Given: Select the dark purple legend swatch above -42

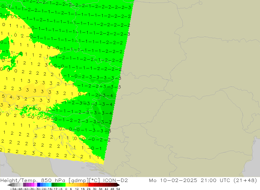Looking at the screenshot, I should (24, 185).
